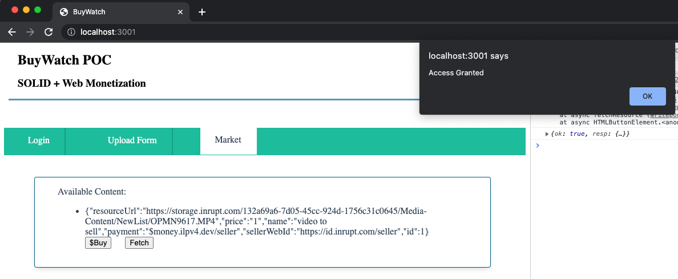Click the SOLID + Web Monetization subheading
The height and width of the screenshot is (279, 678).
pyautogui.click(x=82, y=83)
